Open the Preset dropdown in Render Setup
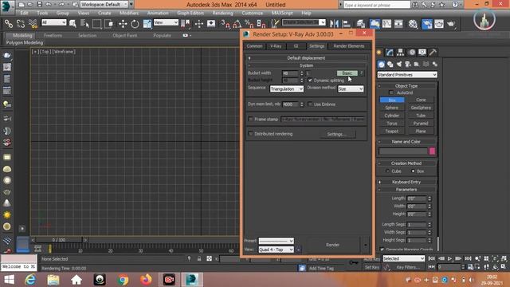 click(277, 241)
